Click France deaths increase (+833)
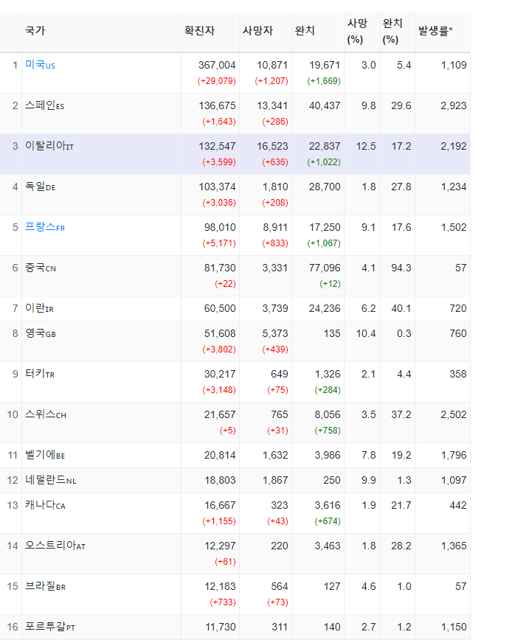512x640 pixels. click(x=275, y=243)
